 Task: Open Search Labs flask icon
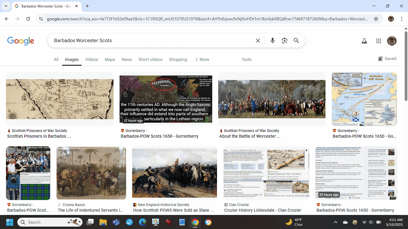(364, 41)
